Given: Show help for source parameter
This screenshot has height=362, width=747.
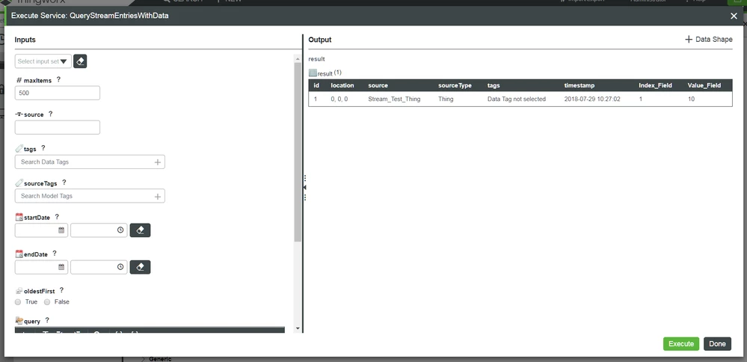Looking at the screenshot, I should [x=51, y=114].
